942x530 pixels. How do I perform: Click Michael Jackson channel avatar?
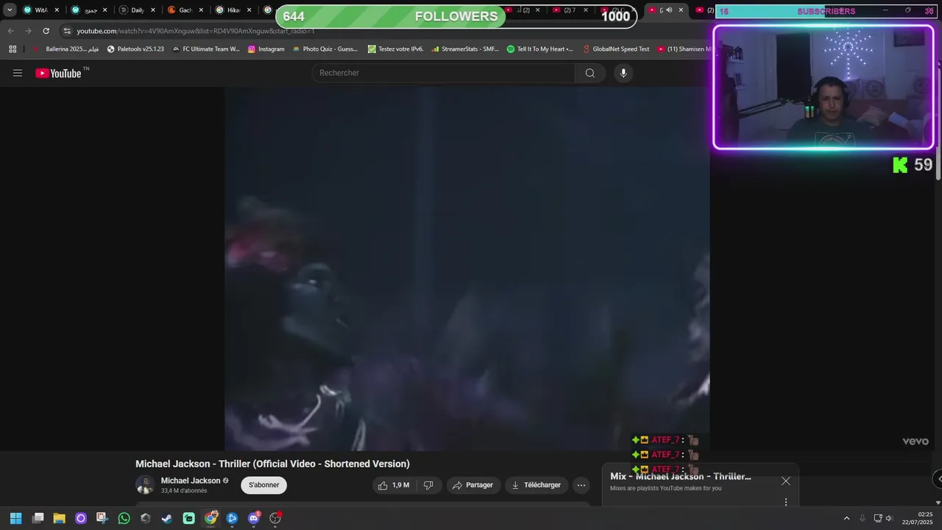pos(145,485)
